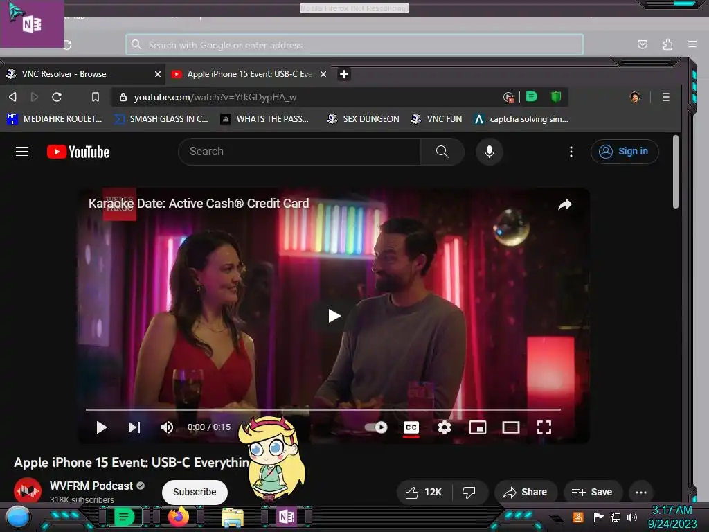Bookmark this page with the bookmark icon
Image resolution: width=709 pixels, height=532 pixels.
point(96,97)
